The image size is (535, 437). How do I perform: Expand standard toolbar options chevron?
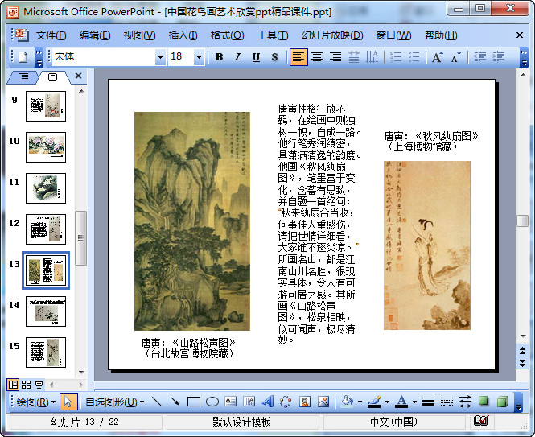pyautogui.click(x=39, y=57)
